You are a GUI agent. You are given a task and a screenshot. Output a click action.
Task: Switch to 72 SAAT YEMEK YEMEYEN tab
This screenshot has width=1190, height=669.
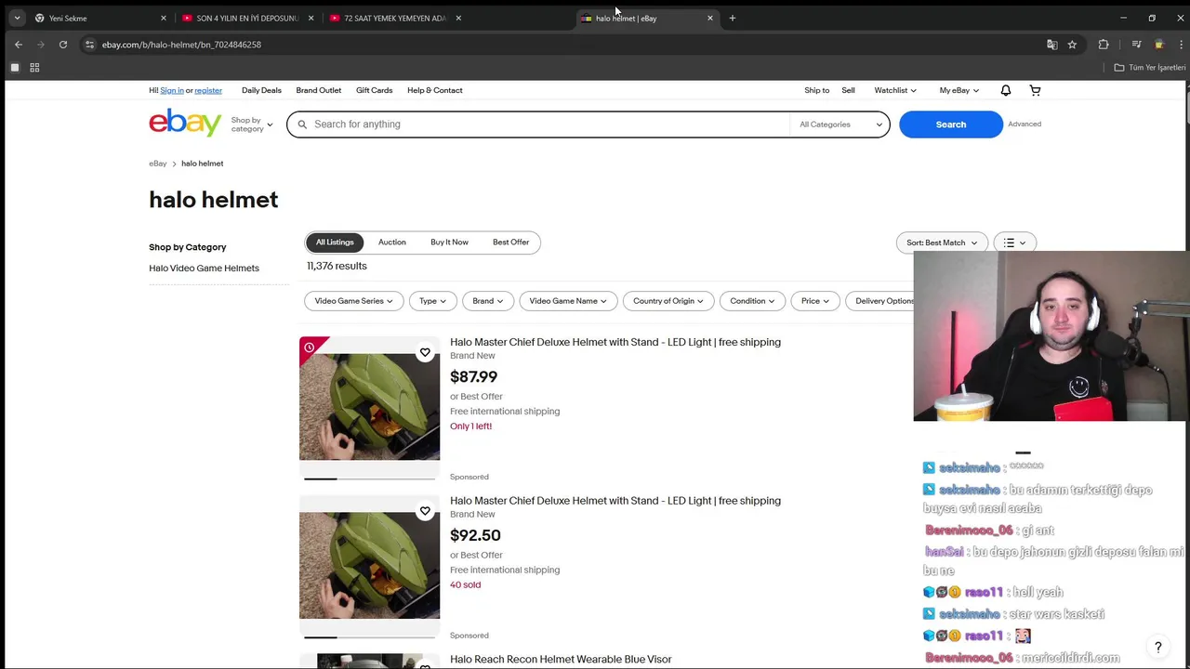tap(394, 18)
